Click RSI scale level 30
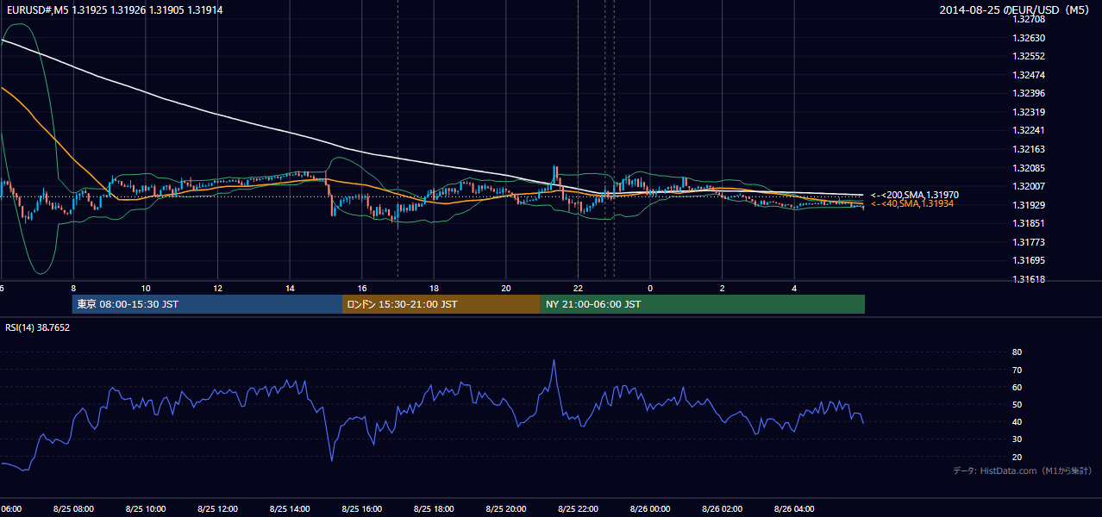Screen dimensions: 1102x517 [1017, 439]
